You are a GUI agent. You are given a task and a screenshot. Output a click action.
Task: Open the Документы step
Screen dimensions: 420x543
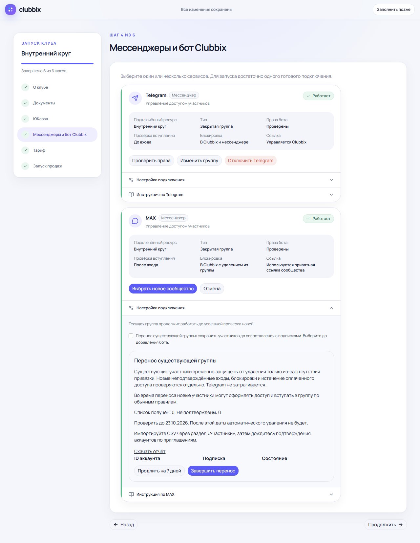[x=57, y=103]
